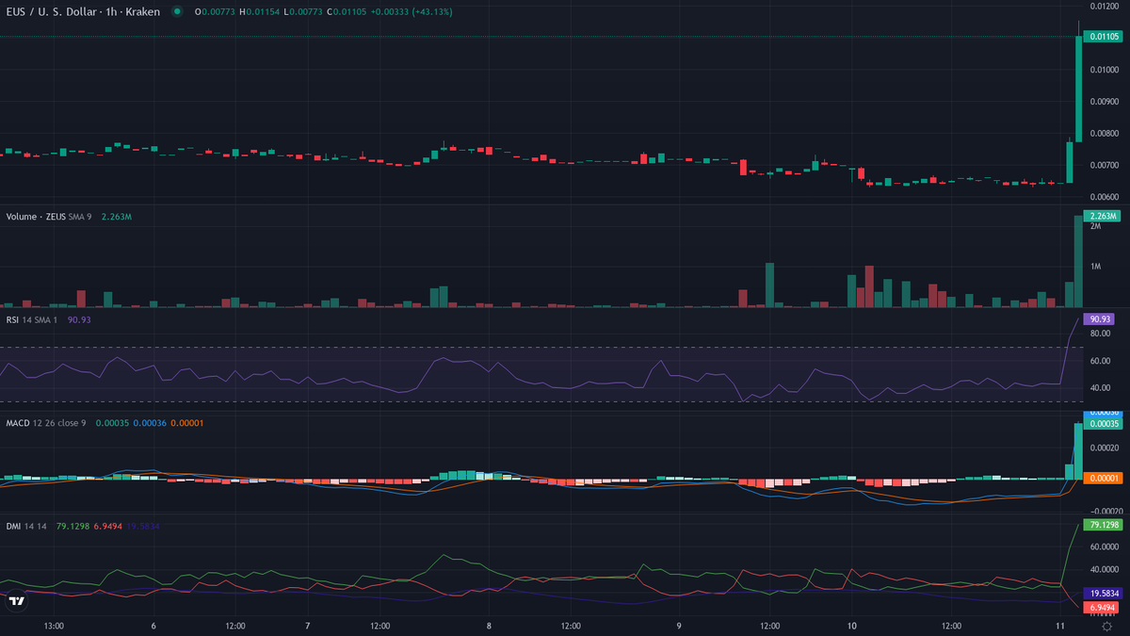Click the 0.00900 price axis tick
The image size is (1130, 636).
(x=1104, y=101)
